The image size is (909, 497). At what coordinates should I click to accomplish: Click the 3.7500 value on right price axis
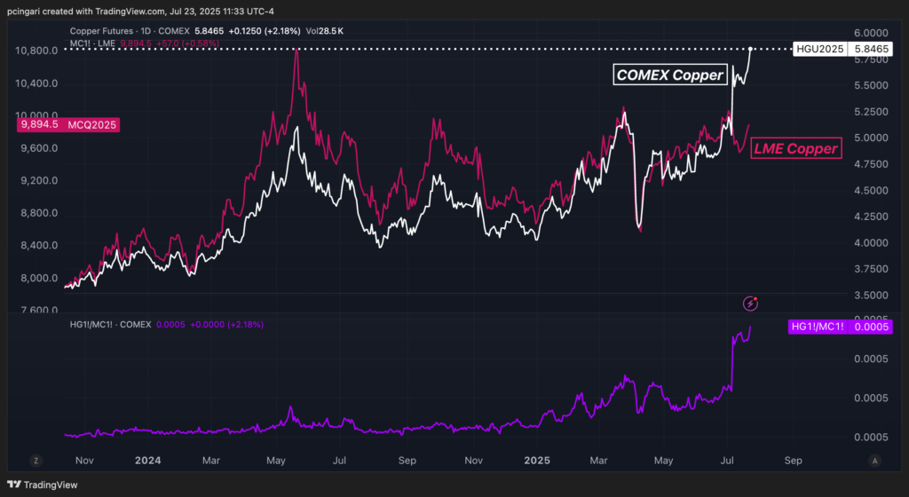[x=872, y=269]
